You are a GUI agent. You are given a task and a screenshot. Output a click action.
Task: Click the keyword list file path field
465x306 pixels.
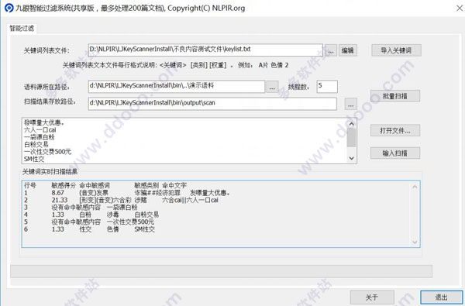[x=205, y=50]
